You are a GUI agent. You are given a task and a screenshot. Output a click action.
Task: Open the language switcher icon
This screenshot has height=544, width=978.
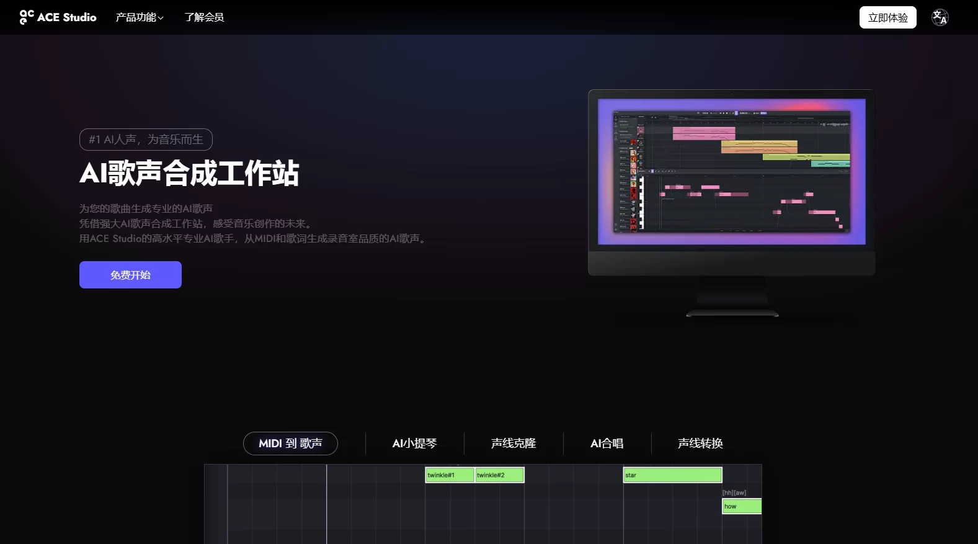(940, 17)
